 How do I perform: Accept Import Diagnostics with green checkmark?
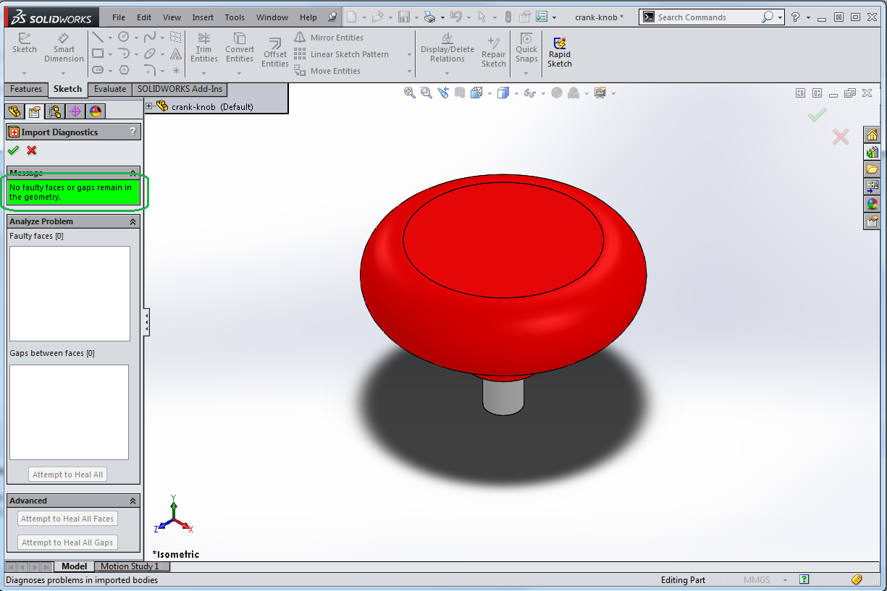pyautogui.click(x=13, y=150)
